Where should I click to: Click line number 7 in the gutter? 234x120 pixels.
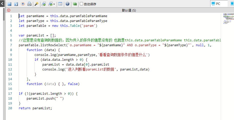pos(11,45)
